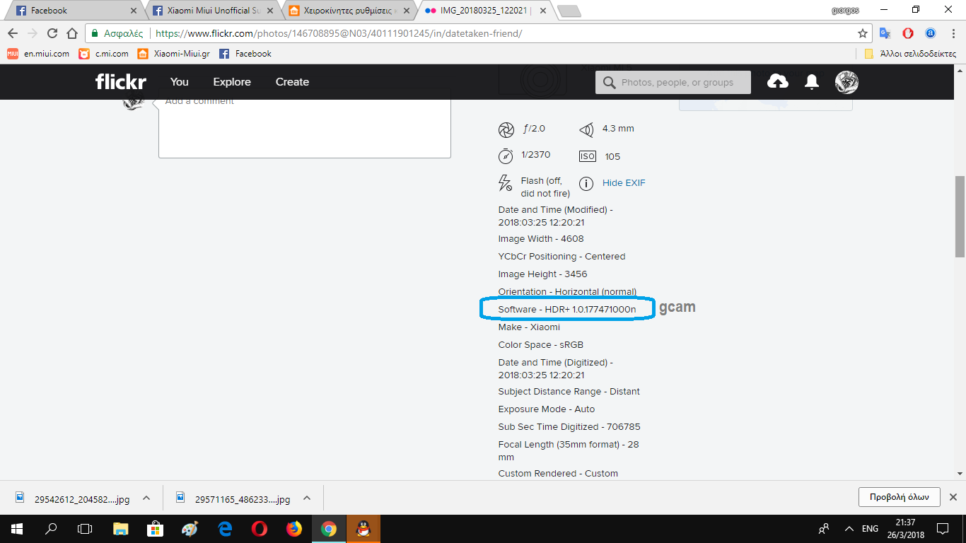Image resolution: width=966 pixels, height=543 pixels.
Task: Focus the Flickr search field
Action: (673, 83)
